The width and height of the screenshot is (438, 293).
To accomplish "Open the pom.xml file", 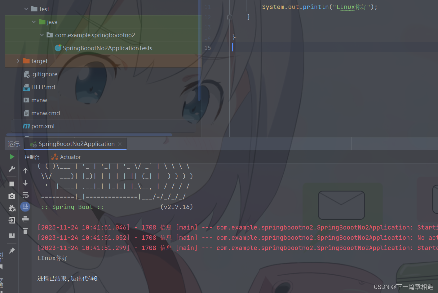I will pos(42,126).
